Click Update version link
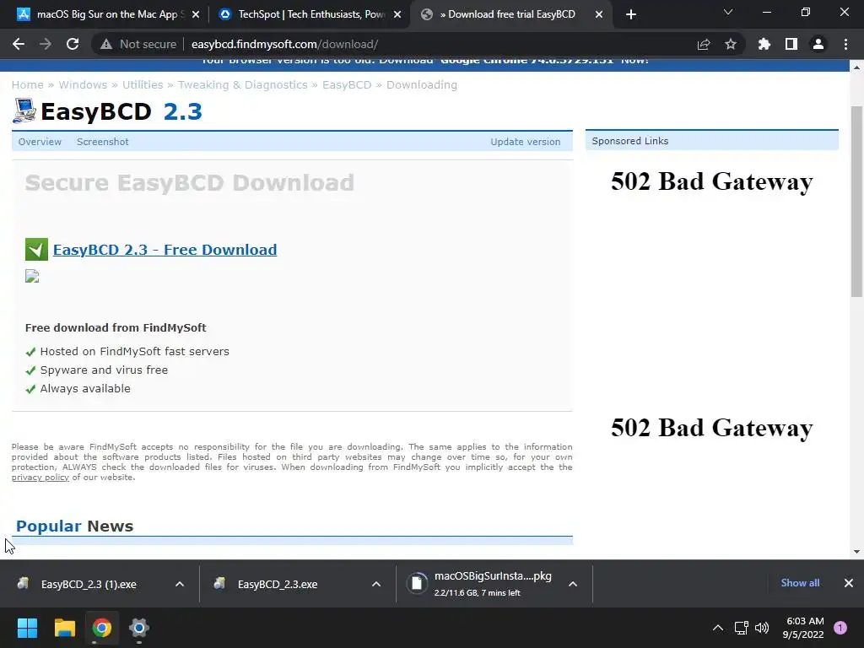This screenshot has width=864, height=648. pos(525,142)
